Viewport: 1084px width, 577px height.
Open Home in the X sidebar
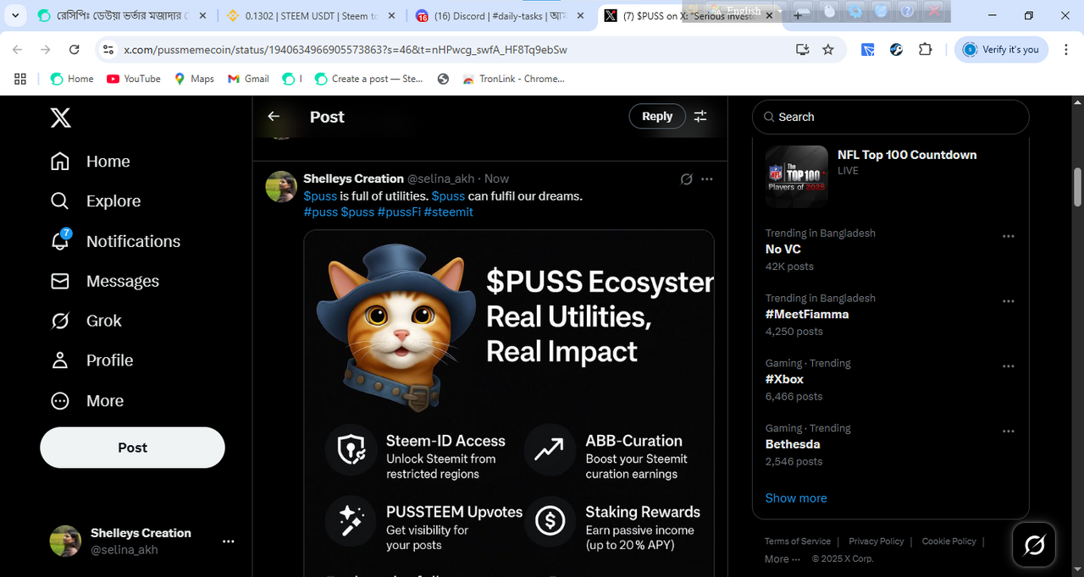(91, 162)
